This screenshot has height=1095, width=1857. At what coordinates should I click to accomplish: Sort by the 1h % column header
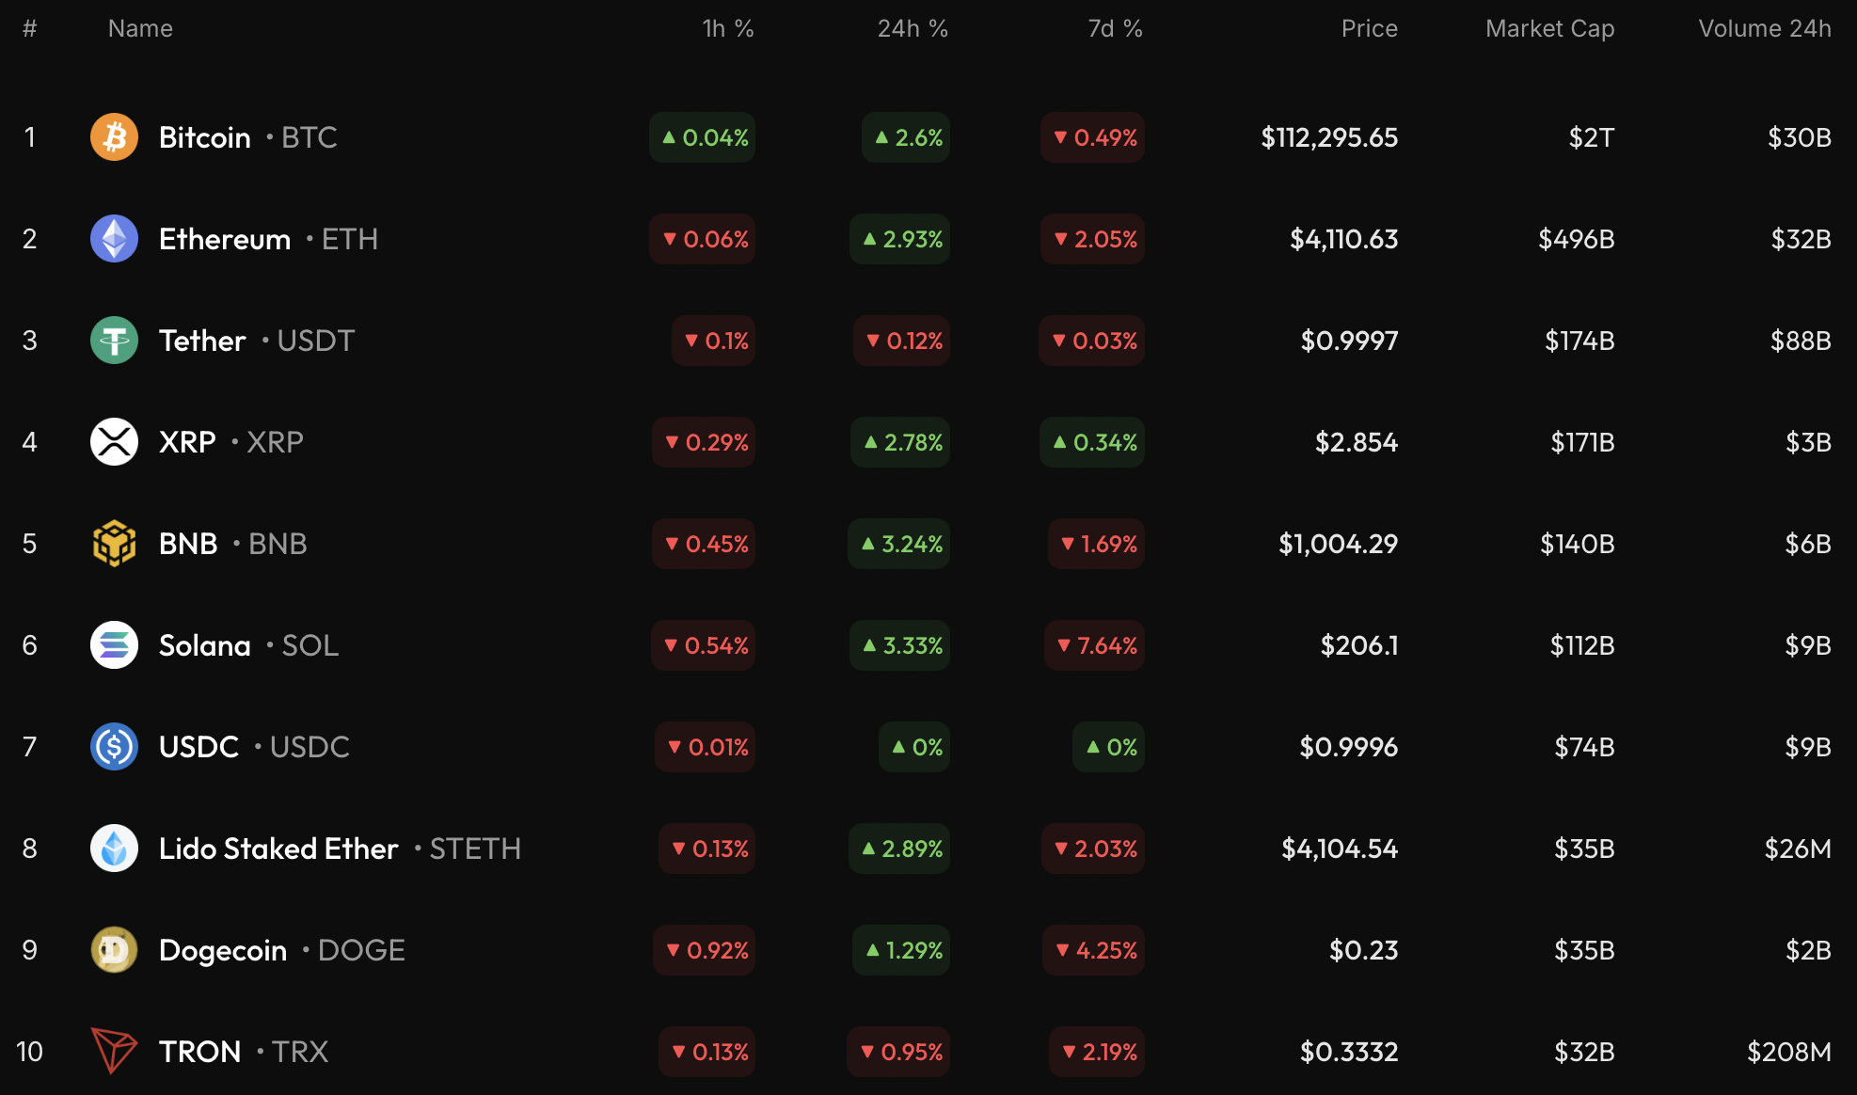(728, 29)
